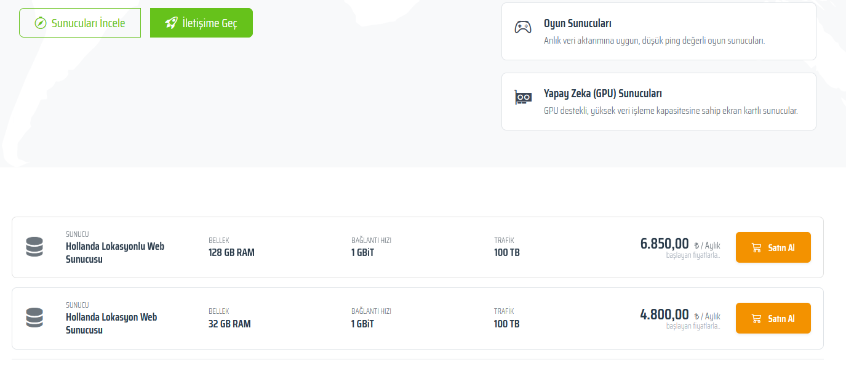Image resolution: width=846 pixels, height=376 pixels.
Task: Click the cart icon for the 6.850,00 server
Action: (x=756, y=247)
